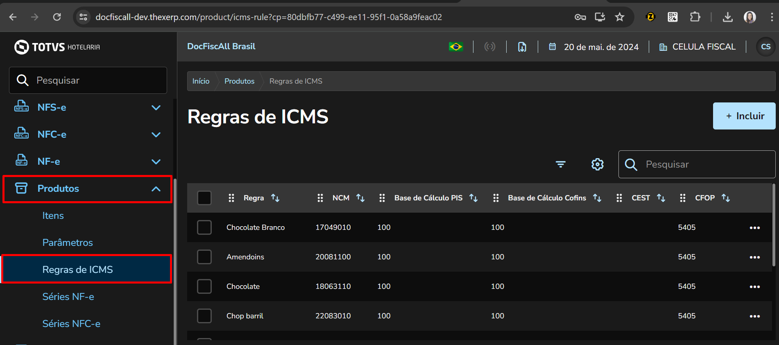Screen dimensions: 779x345
Task: Click the date 20 de mai. de 2024
Action: [x=601, y=47]
